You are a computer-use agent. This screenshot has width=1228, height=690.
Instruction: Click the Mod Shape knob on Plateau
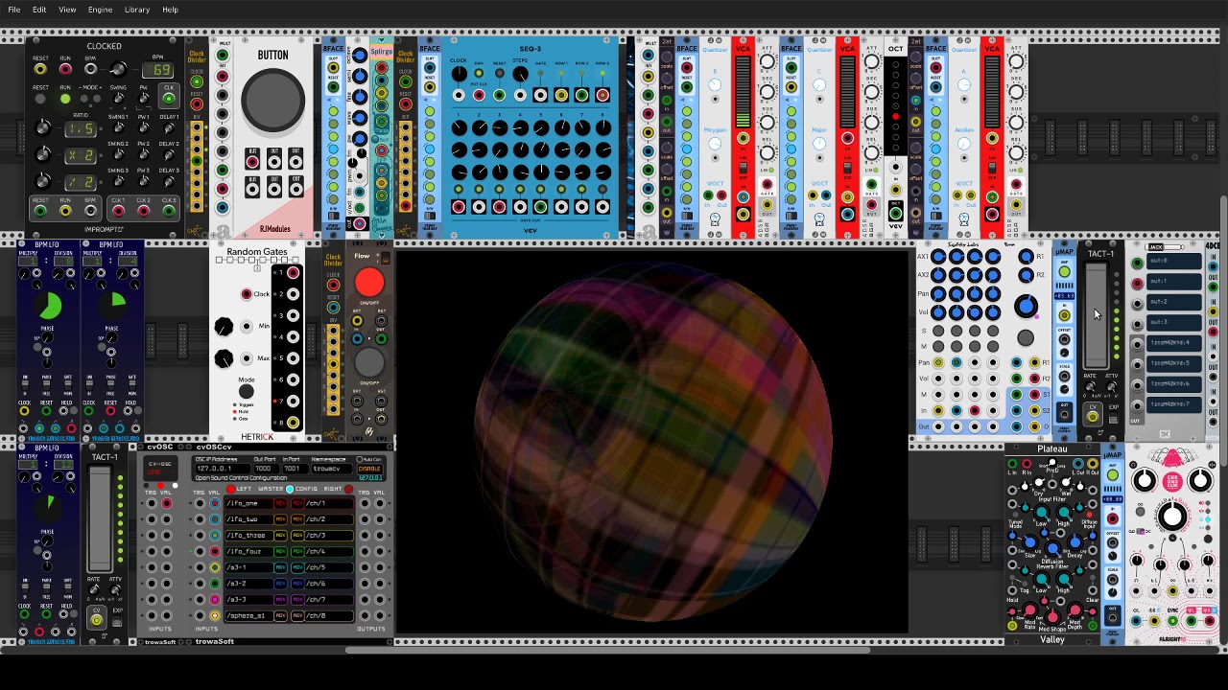[x=1052, y=618]
